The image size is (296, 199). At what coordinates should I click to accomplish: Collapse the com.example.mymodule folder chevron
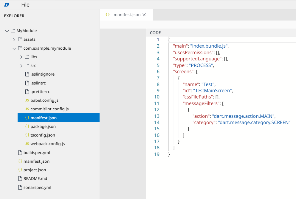(14, 48)
